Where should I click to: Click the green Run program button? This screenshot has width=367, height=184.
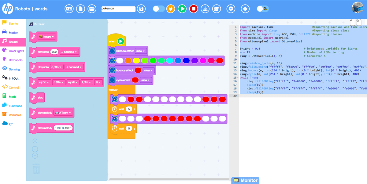click(182, 9)
